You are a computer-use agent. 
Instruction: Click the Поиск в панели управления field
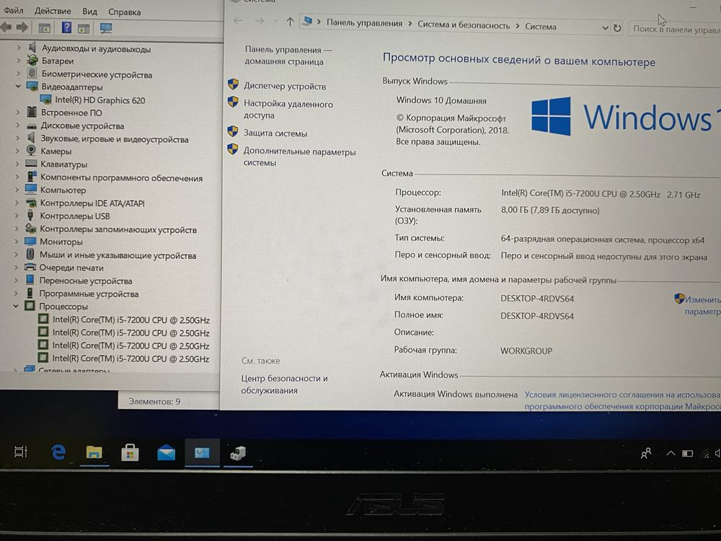[x=676, y=29]
